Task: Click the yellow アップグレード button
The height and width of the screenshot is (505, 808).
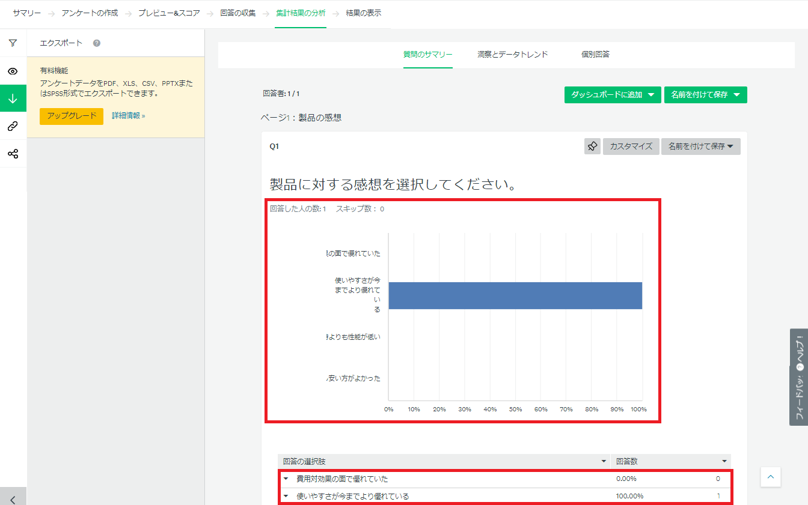Action: [x=72, y=116]
